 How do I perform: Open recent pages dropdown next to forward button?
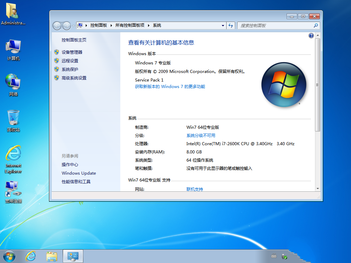pos(73,26)
